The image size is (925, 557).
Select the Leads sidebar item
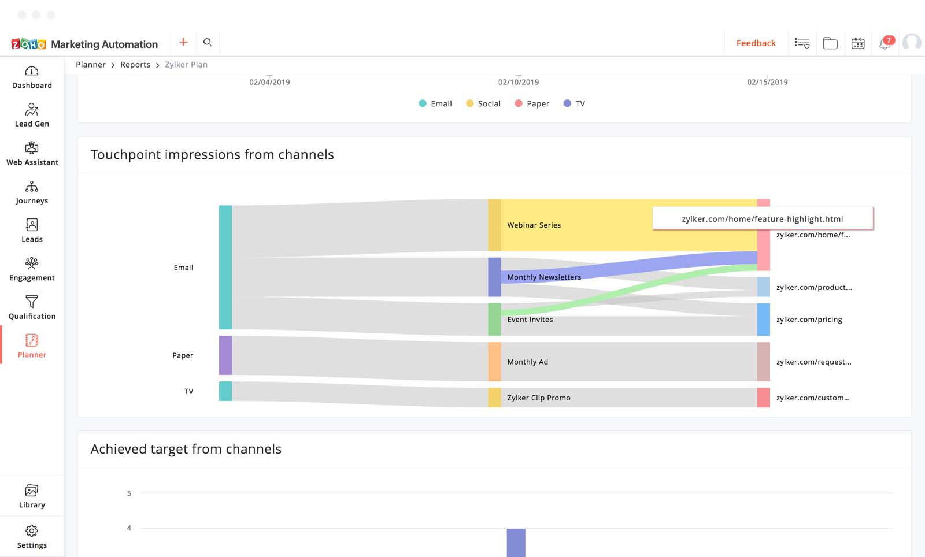click(x=32, y=231)
